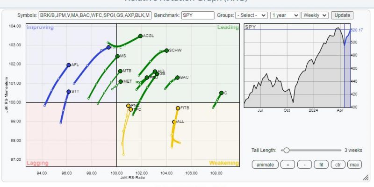Click the Benchmark SPY input field
This screenshot has width=374, height=187.
coord(198,15)
